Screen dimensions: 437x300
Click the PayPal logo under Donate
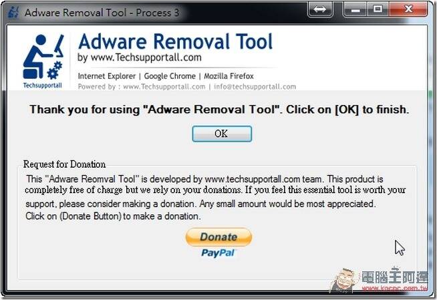coord(218,253)
